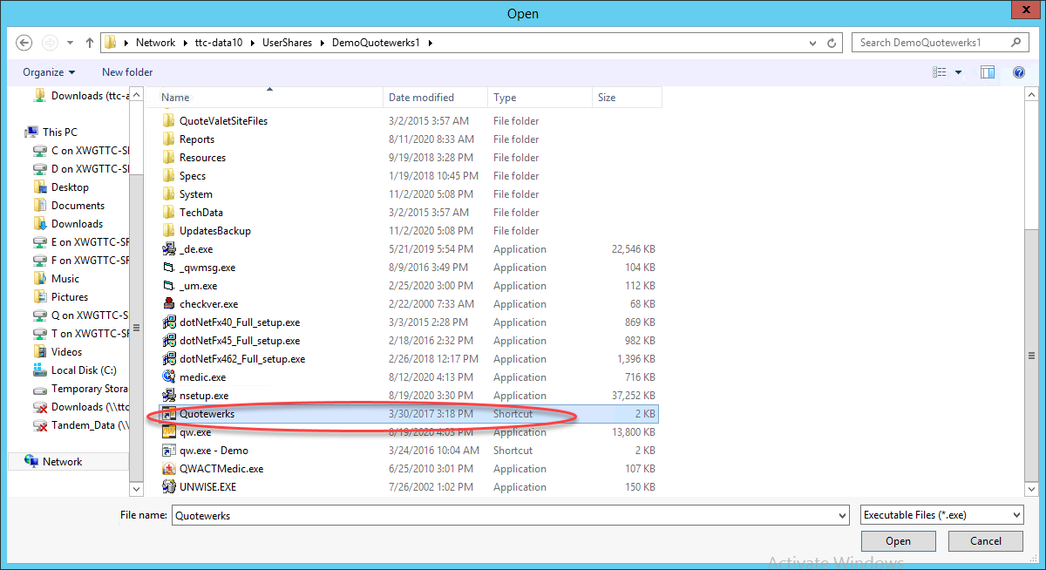Select Music in navigation pane
The width and height of the screenshot is (1046, 570).
coord(65,279)
